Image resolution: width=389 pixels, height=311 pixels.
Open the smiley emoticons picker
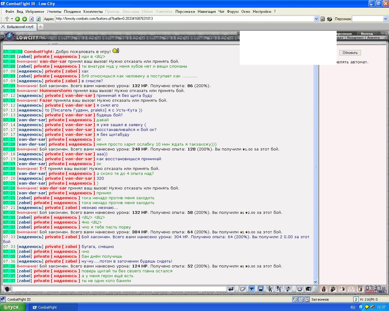[299, 289]
